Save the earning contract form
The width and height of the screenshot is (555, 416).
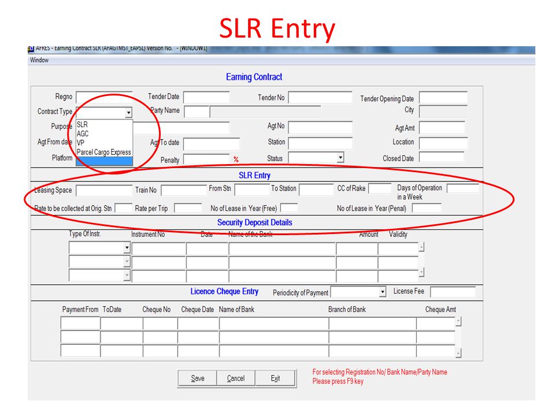[x=198, y=378]
